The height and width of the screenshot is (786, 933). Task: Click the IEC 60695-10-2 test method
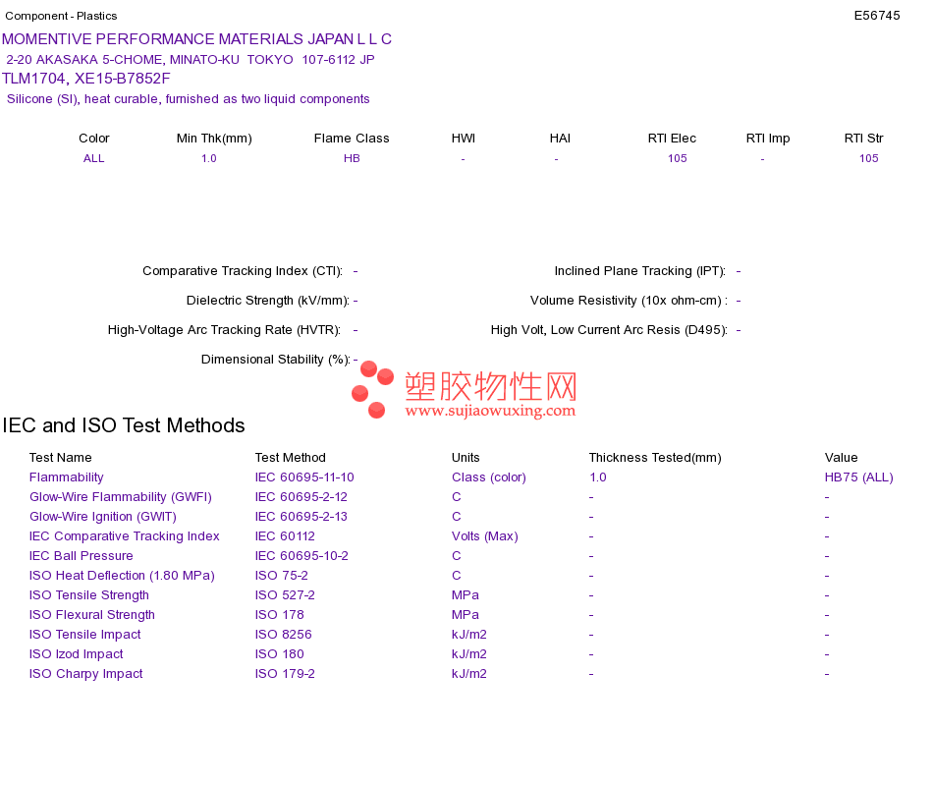click(x=302, y=555)
